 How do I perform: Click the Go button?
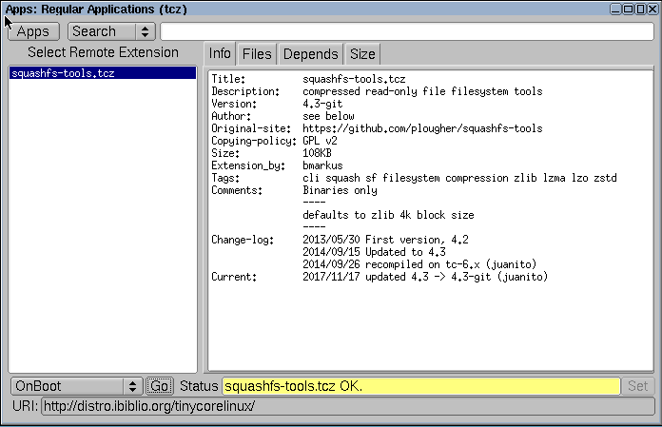(160, 386)
